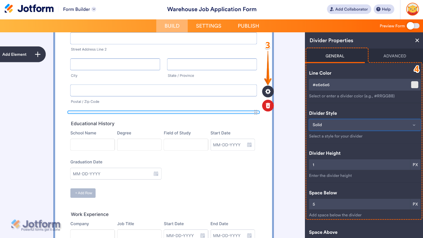
Task: Click the form title Warehouse Job Application Form
Action: pos(212,9)
